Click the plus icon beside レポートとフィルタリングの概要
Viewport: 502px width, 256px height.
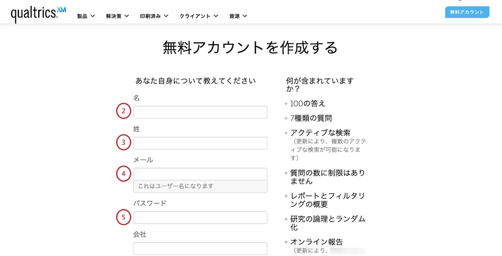point(286,196)
